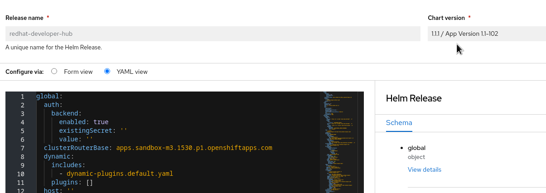Switch to the Schema tab
The height and width of the screenshot is (193, 546).
click(x=399, y=123)
